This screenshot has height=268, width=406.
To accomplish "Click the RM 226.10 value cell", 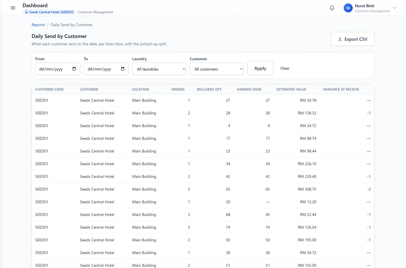I will (307, 164).
